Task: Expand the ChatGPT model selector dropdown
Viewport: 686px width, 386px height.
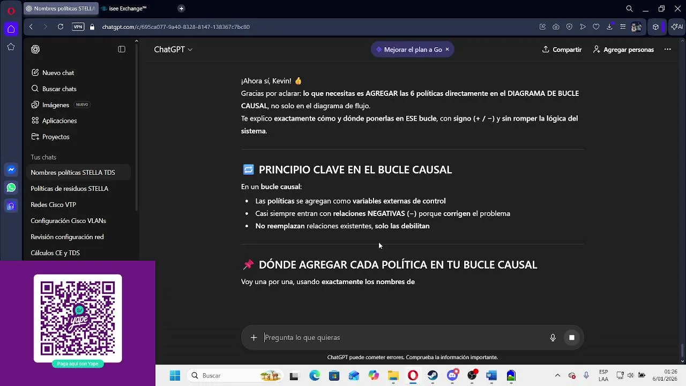Action: [173, 49]
